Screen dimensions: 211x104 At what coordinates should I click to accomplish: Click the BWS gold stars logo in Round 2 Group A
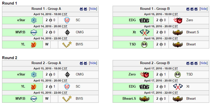pos(67,99)
